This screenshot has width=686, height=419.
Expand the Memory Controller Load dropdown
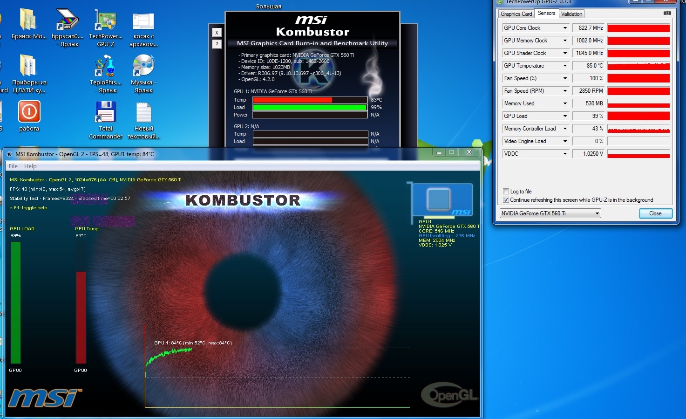[x=565, y=129]
